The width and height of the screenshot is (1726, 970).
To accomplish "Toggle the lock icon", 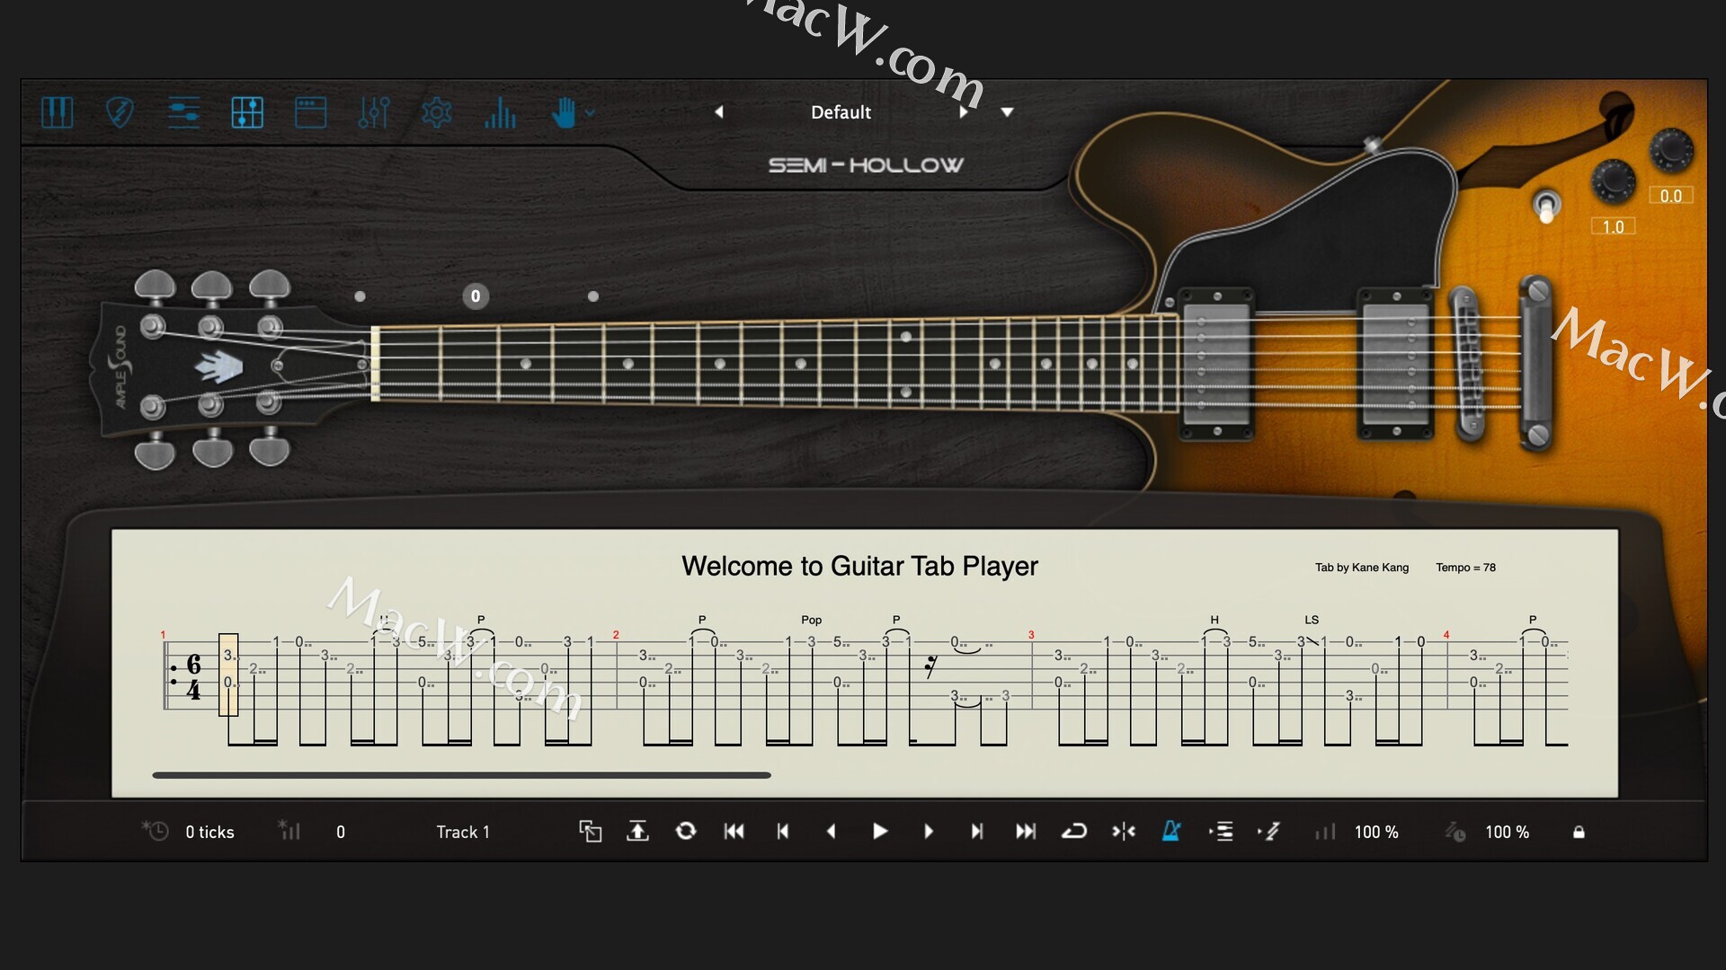I will (1579, 832).
